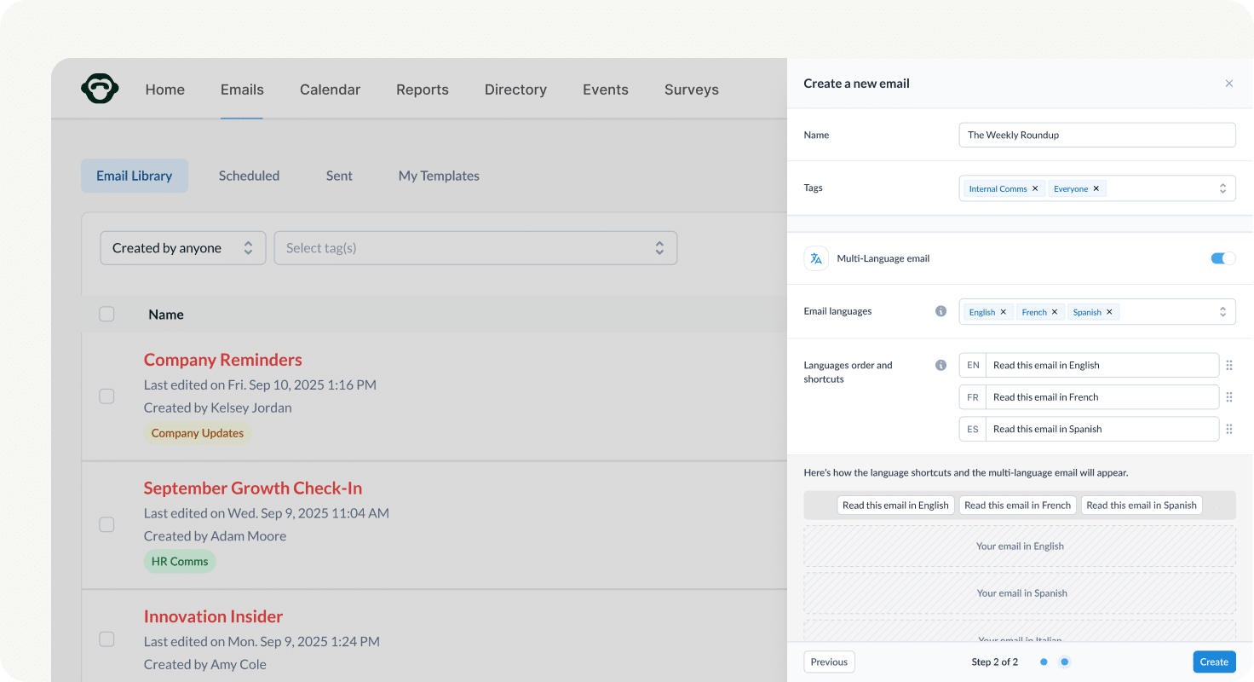Click the info icon beside Languages order and shortcuts
The width and height of the screenshot is (1254, 682).
coord(940,364)
